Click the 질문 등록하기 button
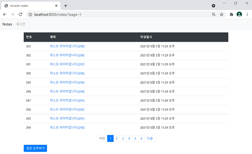Viewport: 252px width, 154px height. [x=35, y=148]
